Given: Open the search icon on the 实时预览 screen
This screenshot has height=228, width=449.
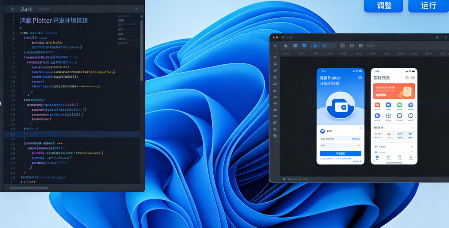Looking at the screenshot, I should (407, 77).
